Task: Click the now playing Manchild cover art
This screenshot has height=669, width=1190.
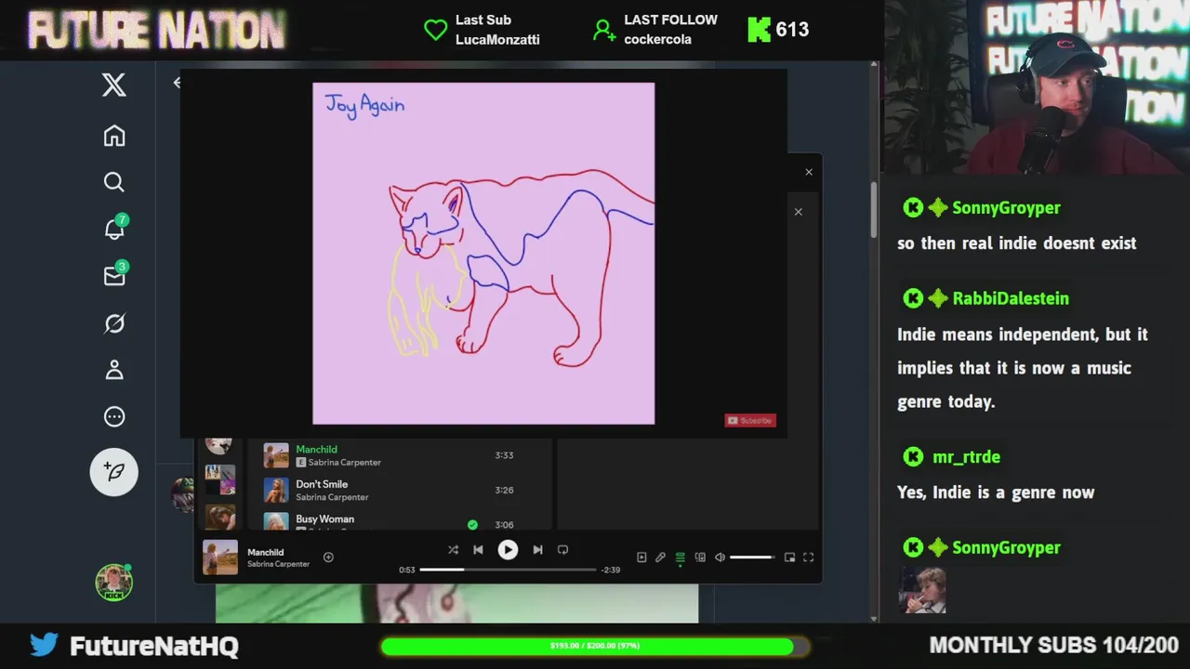Action: 220,557
